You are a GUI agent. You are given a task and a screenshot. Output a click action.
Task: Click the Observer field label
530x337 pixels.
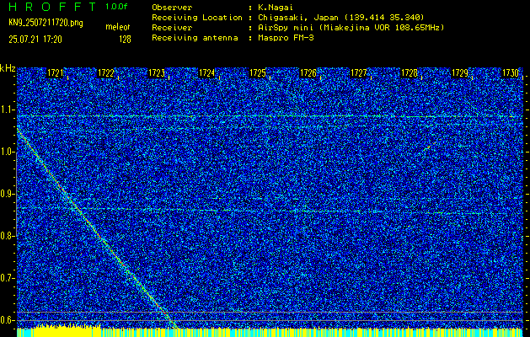(172, 8)
